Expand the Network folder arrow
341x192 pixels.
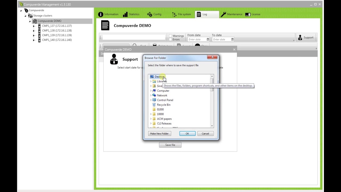151,95
